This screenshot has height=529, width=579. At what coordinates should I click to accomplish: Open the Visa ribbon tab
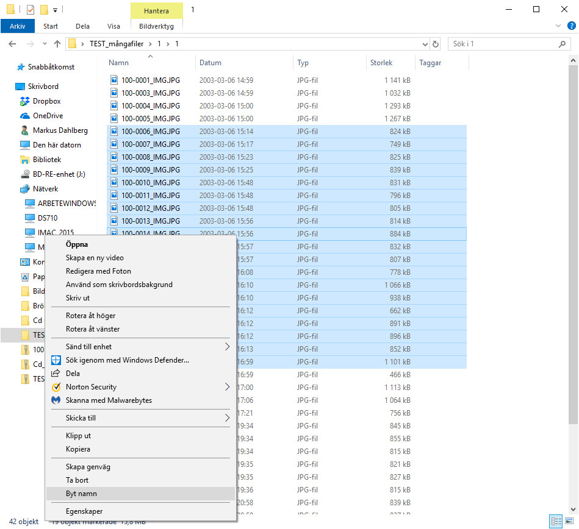coord(113,26)
